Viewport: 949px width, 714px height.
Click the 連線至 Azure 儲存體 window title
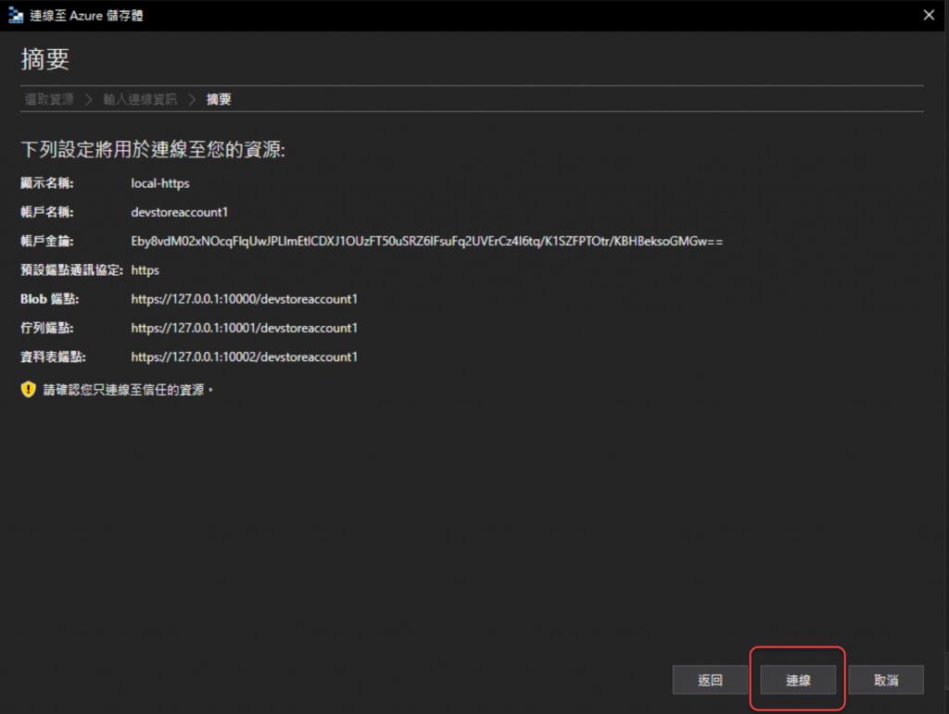86,16
